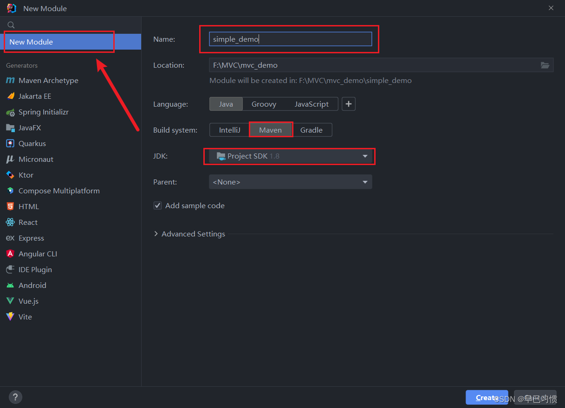565x408 pixels.
Task: Choose Maven build system
Action: click(271, 130)
